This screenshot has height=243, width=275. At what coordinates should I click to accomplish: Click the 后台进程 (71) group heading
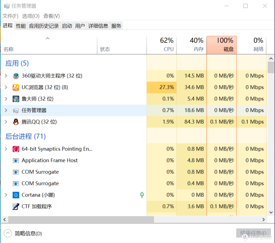click(25, 136)
